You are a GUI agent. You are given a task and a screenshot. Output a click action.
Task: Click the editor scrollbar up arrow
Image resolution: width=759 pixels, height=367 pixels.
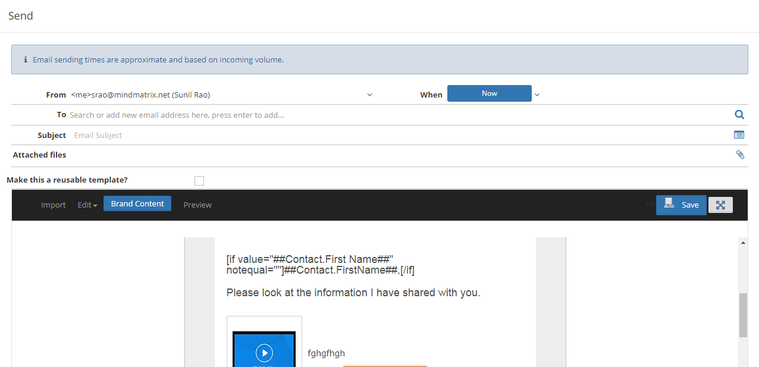(743, 243)
